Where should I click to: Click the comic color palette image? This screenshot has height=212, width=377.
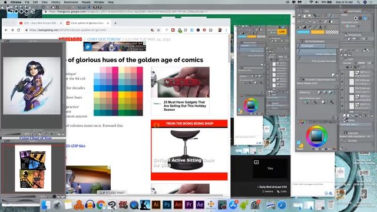coord(118,91)
